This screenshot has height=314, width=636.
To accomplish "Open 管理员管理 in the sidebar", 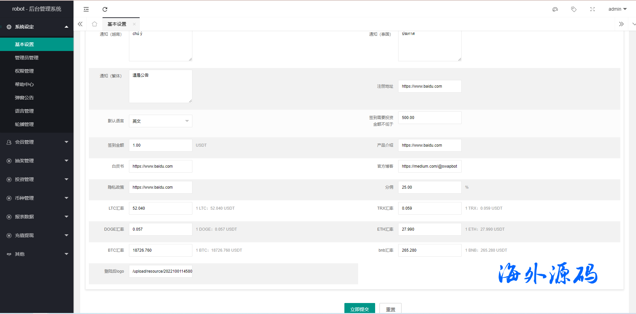I will pos(27,58).
